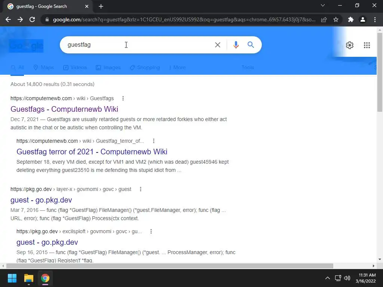Click the scroll right arrow
Image resolution: width=383 pixels, height=287 pixels.
[374, 266]
